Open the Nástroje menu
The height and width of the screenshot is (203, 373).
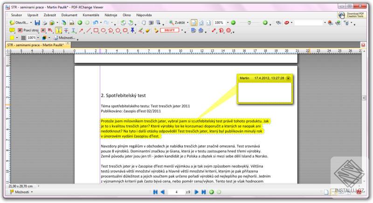(x=111, y=15)
